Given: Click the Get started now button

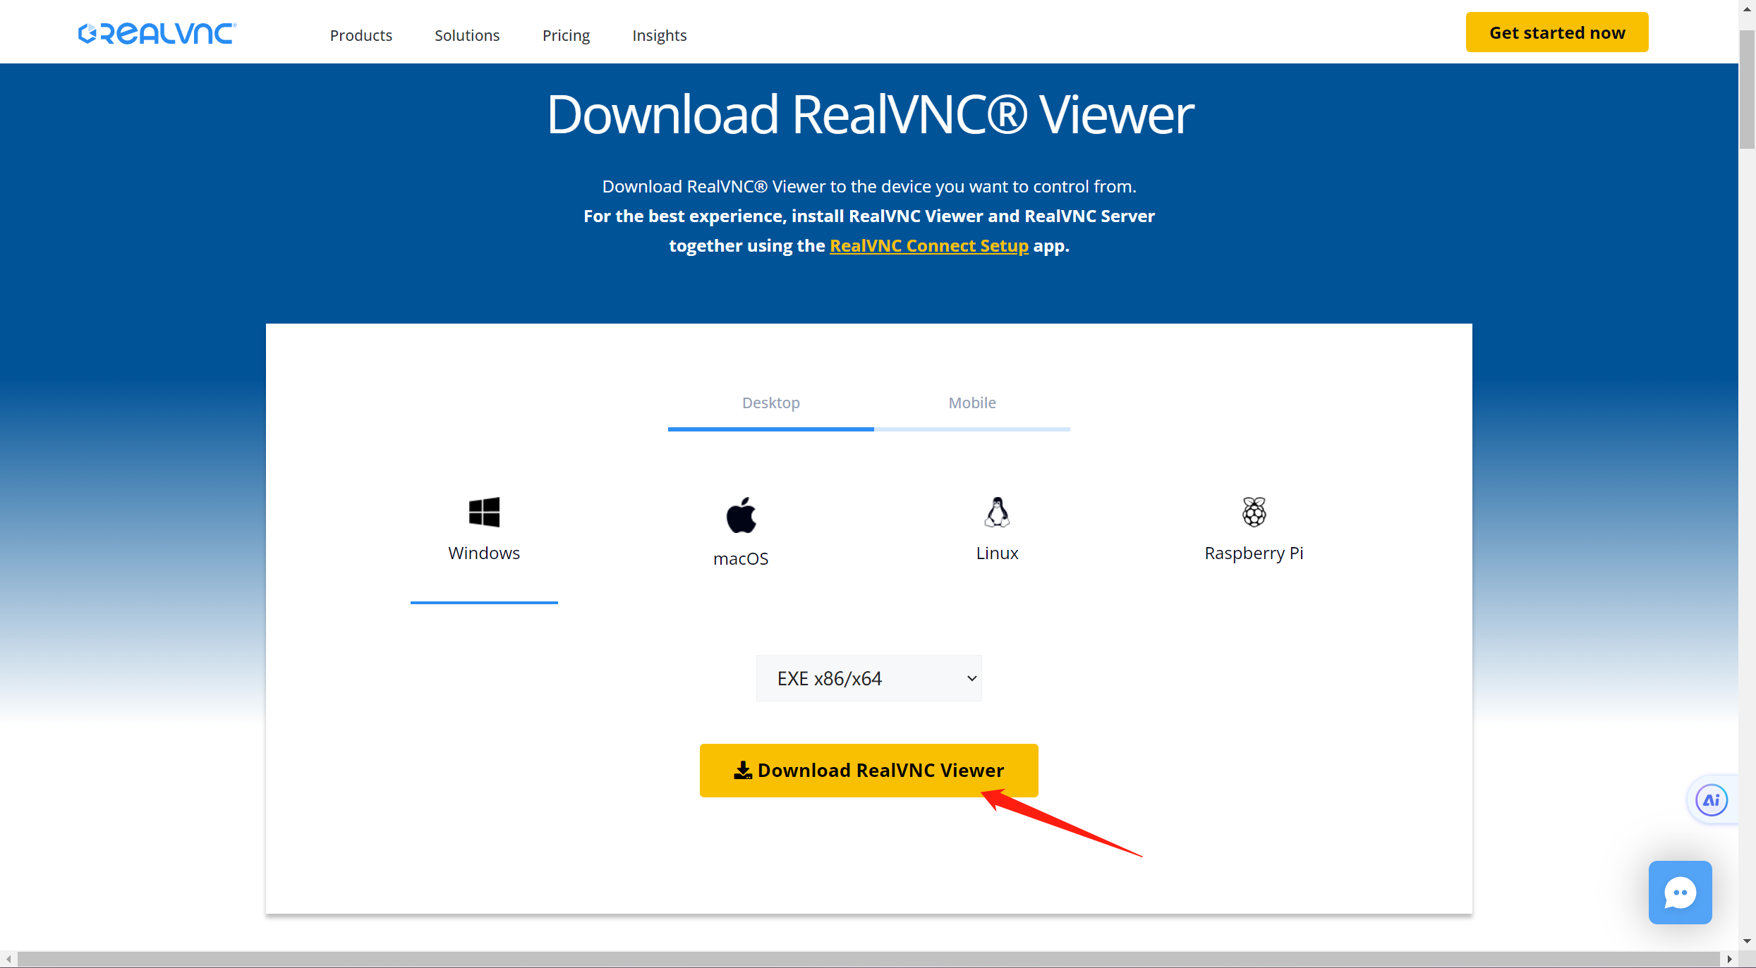Looking at the screenshot, I should pyautogui.click(x=1556, y=32).
